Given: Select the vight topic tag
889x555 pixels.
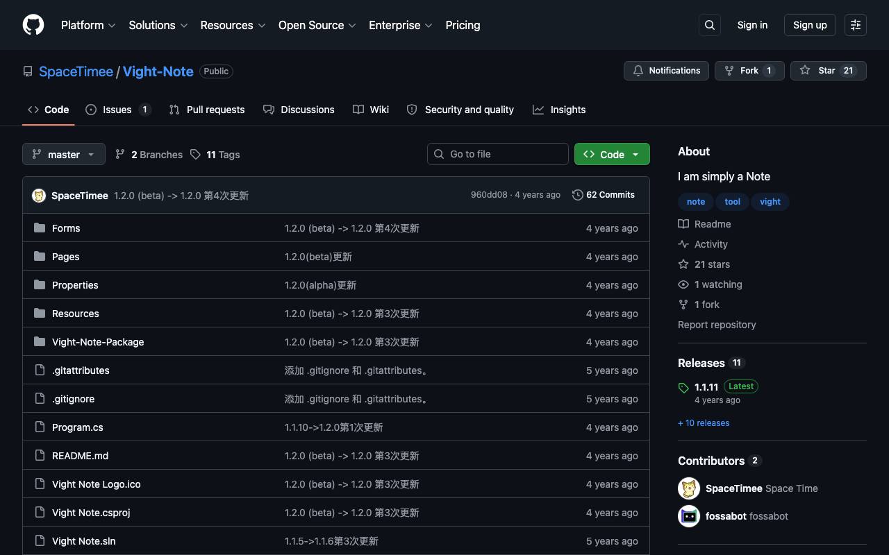Looking at the screenshot, I should click(x=770, y=202).
